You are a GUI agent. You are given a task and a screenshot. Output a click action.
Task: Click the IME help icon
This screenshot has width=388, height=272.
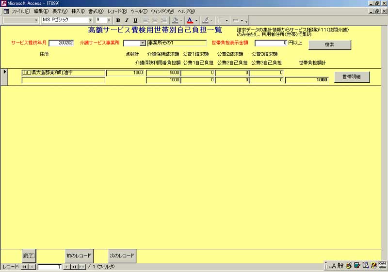tap(374, 266)
